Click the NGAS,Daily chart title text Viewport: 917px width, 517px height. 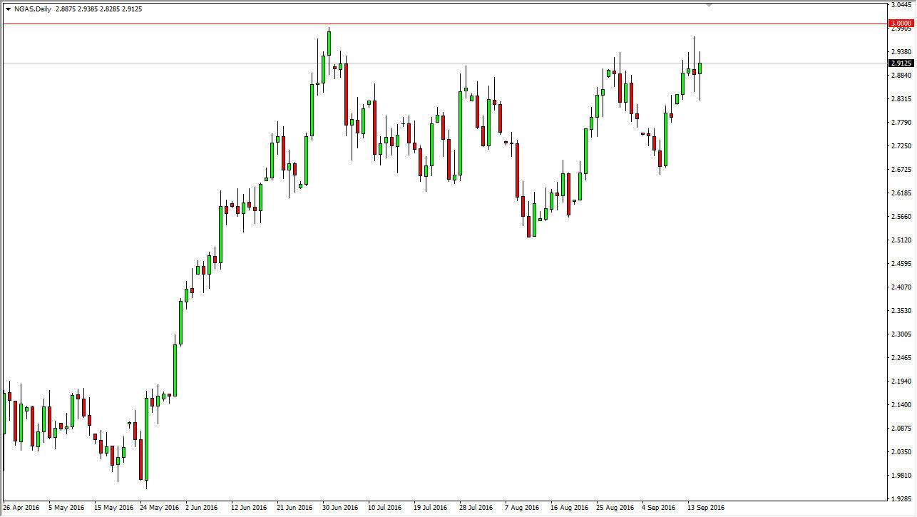point(32,9)
